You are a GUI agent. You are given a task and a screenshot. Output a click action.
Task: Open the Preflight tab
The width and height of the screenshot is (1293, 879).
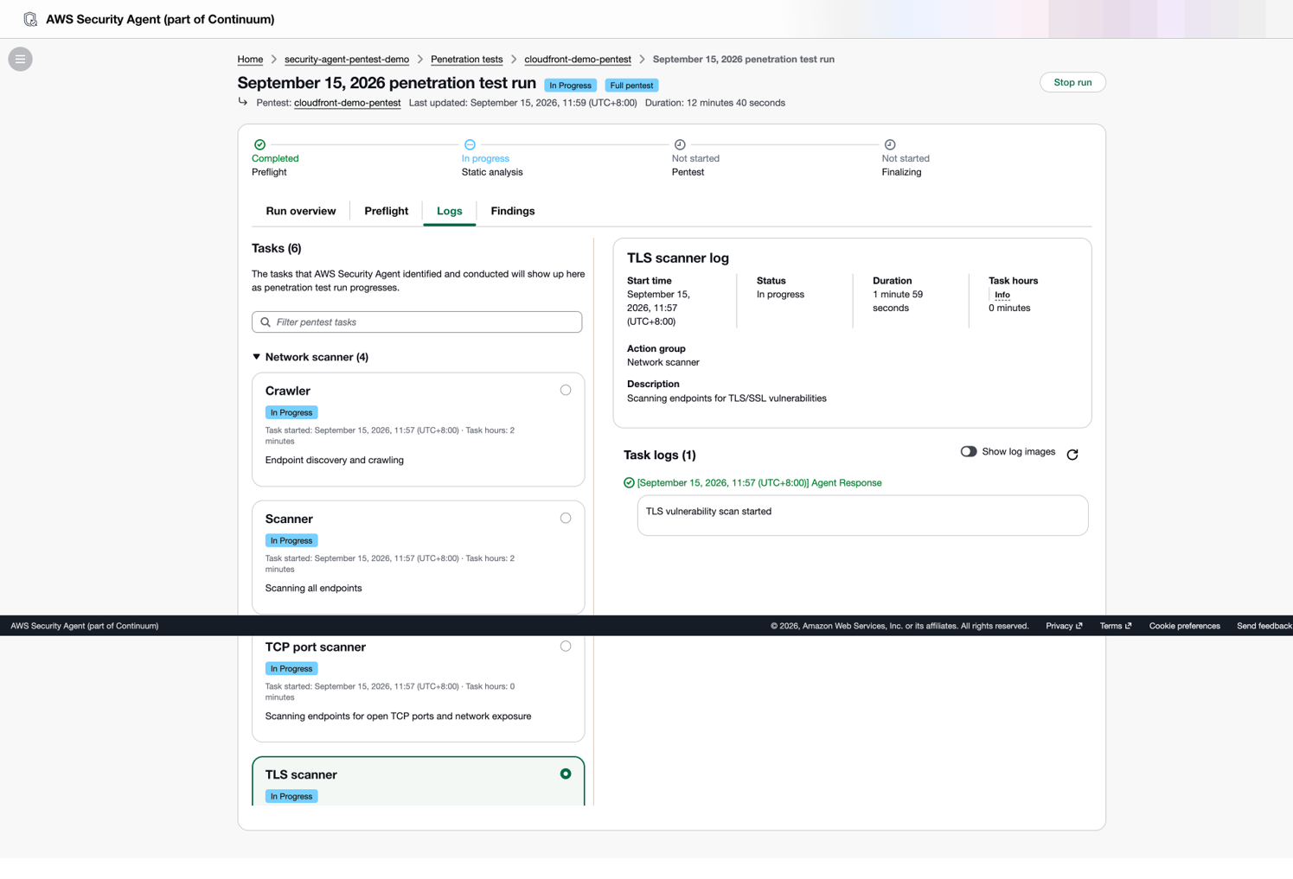387,211
